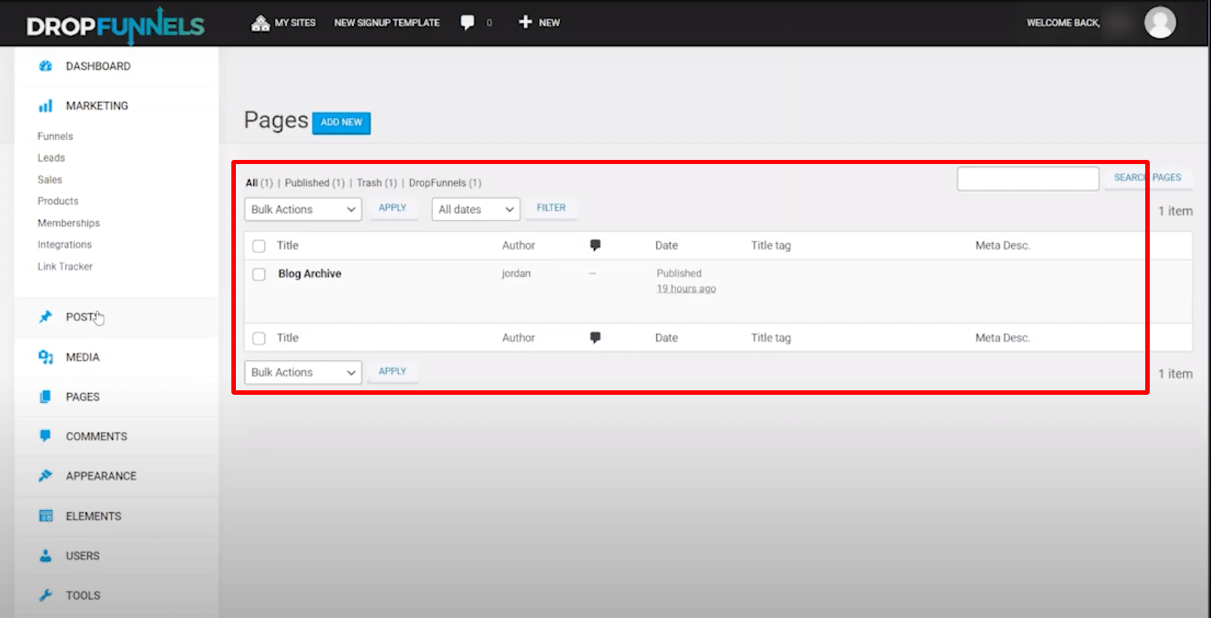Toggle the select-all checkbox in table footer
The width and height of the screenshot is (1211, 618).
pyautogui.click(x=258, y=338)
